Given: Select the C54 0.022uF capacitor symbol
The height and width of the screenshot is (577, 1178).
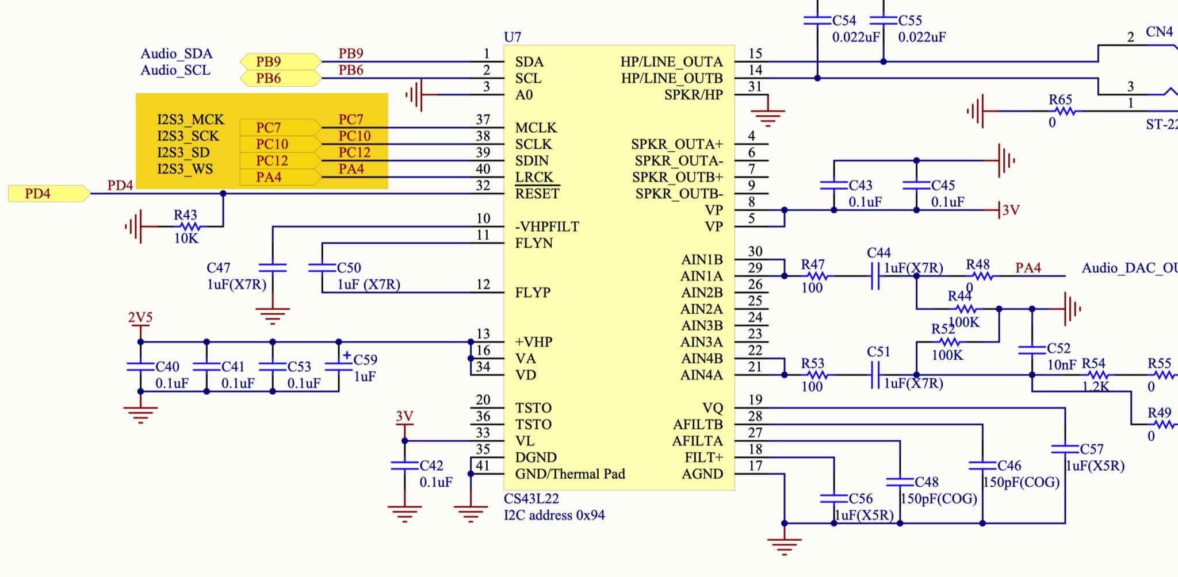Looking at the screenshot, I should coord(817,21).
